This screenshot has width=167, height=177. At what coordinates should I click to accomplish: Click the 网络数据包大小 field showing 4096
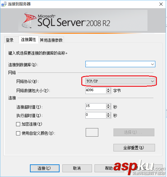[x=96, y=91]
